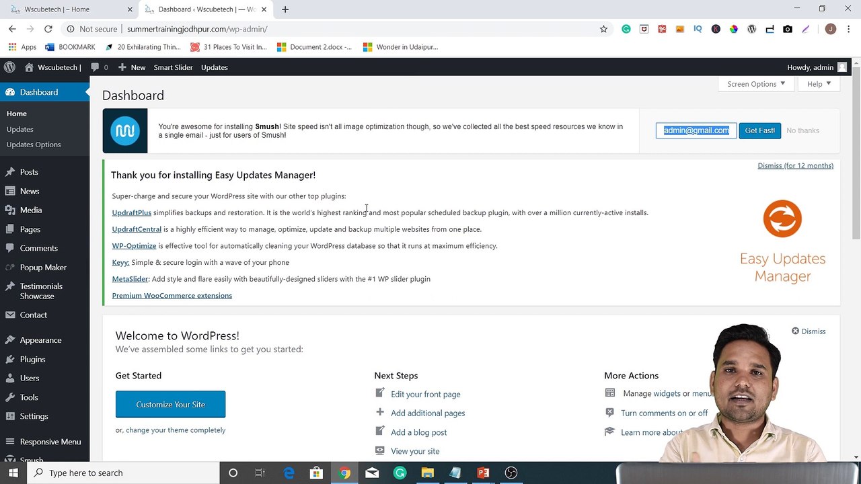Open the Updates submenu item in sidebar
The image size is (861, 484).
(x=20, y=129)
